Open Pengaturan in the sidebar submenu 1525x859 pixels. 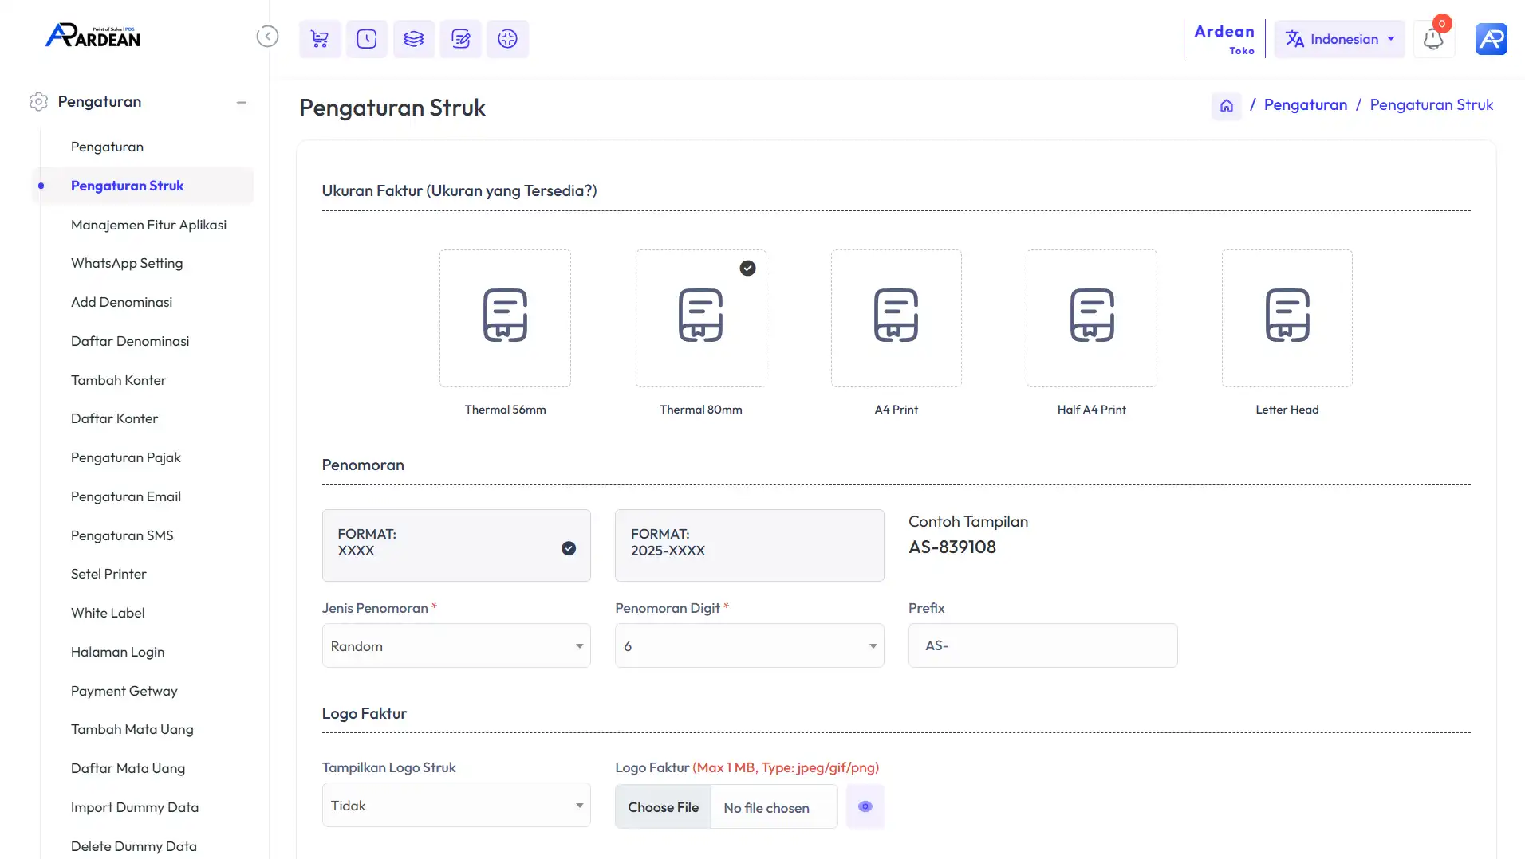tap(107, 147)
